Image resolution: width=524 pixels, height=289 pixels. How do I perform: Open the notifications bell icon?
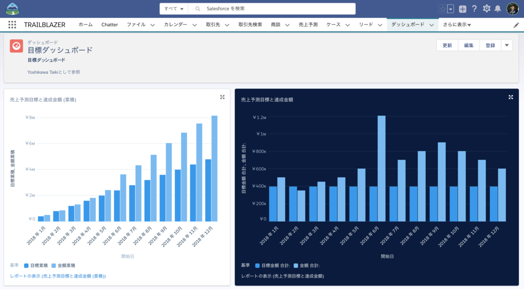pyautogui.click(x=497, y=9)
